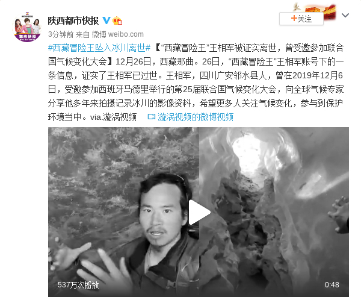Expand the post options chevron
Screen dimensions: 361x303
[345, 16]
